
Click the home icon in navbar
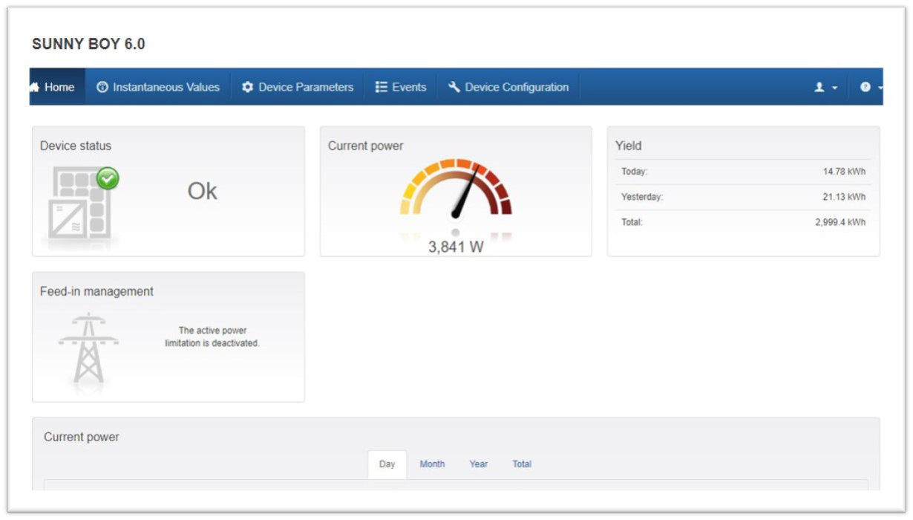(x=34, y=87)
